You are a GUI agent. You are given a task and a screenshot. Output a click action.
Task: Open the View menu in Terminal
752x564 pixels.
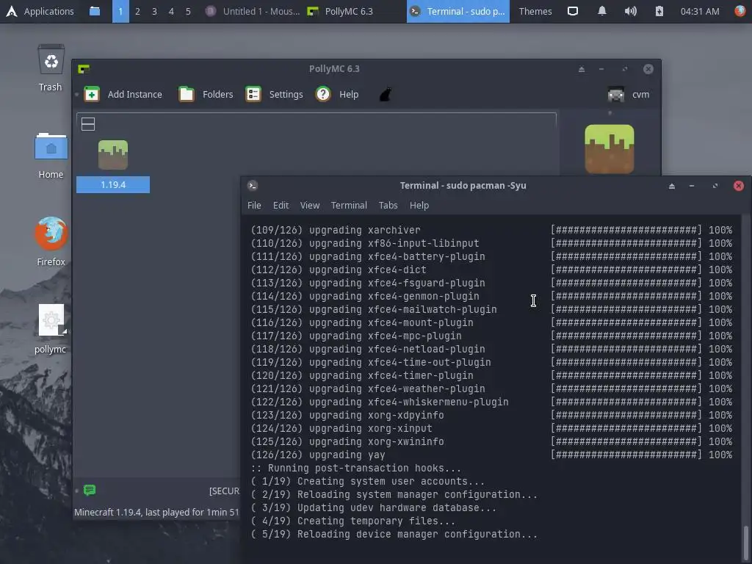point(310,206)
